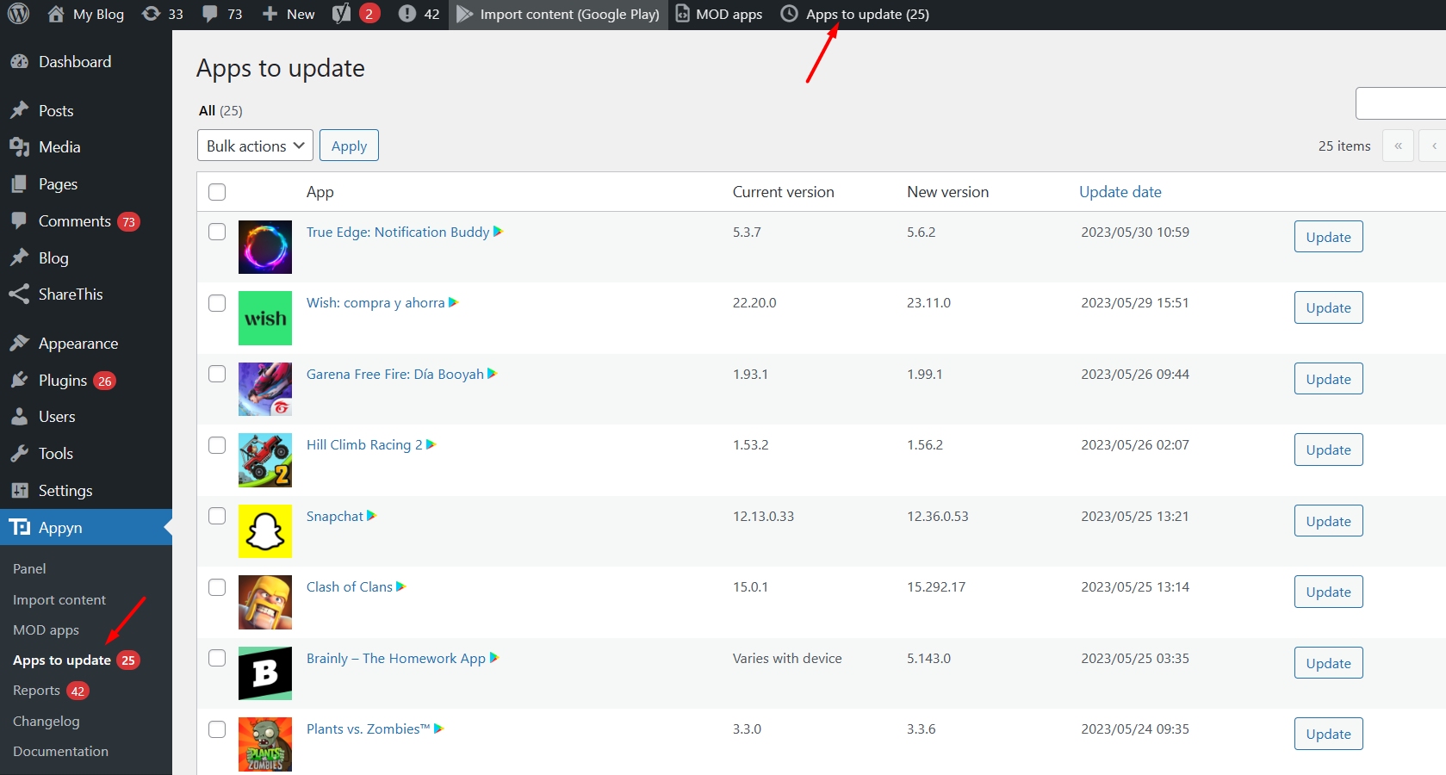Open the comments bubble showing 73
The image size is (1446, 775).
(x=222, y=14)
